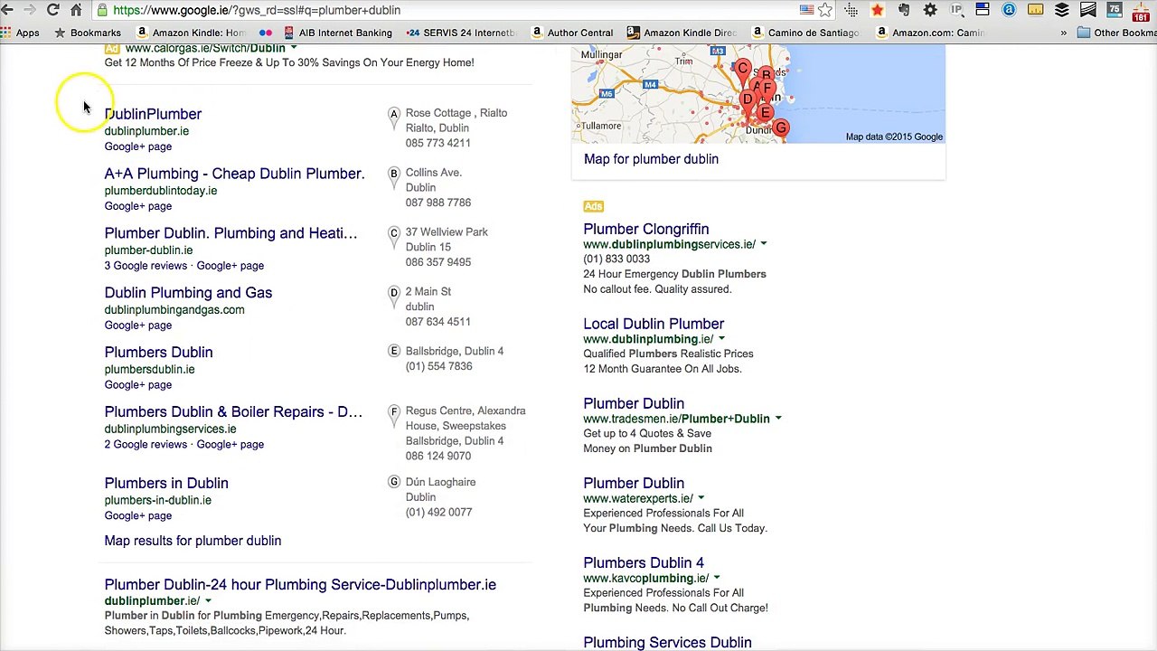Expand dropdown arrow beside dublinplumber.ie/ organic result
Image resolution: width=1157 pixels, height=651 pixels.
(207, 601)
